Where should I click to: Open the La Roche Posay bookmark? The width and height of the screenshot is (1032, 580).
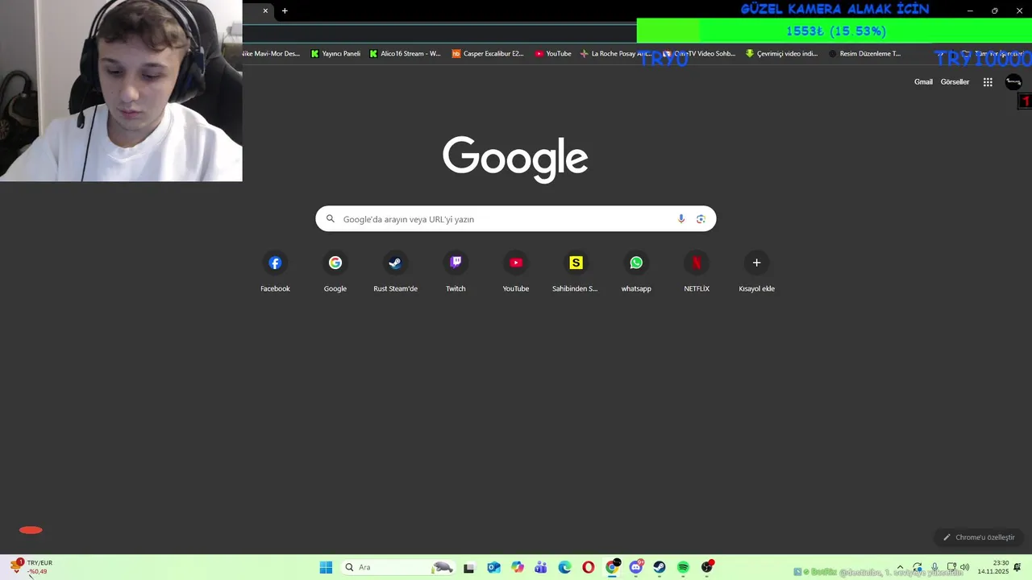616,54
